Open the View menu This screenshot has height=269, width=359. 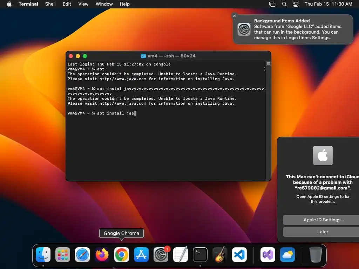tap(83, 4)
